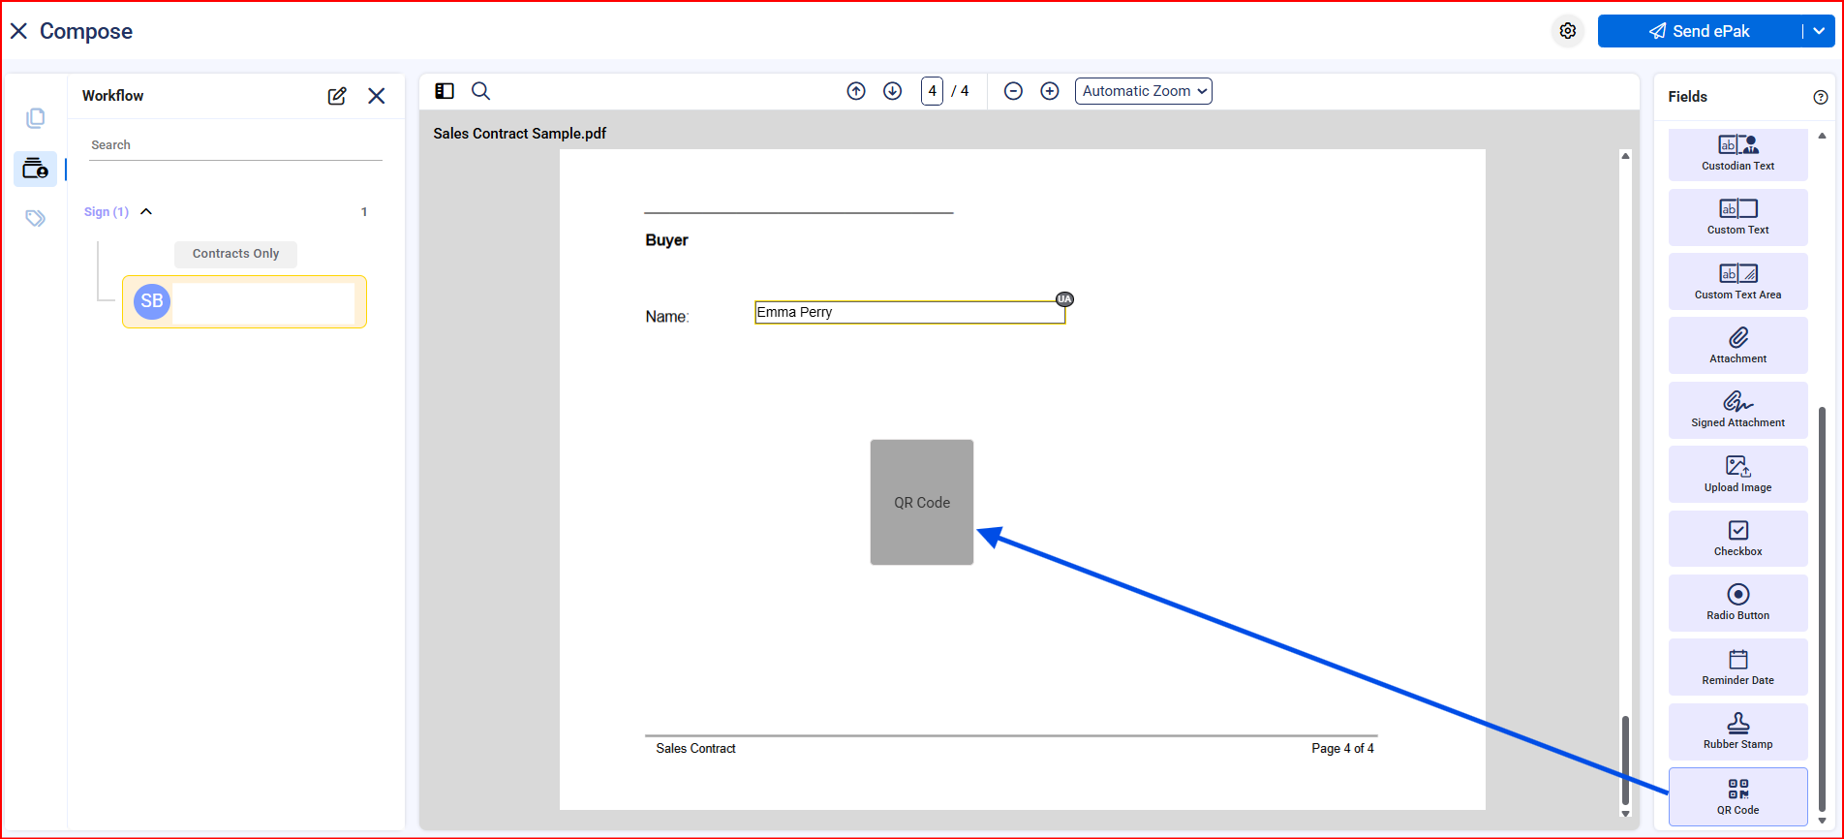
Task: Open the document search magnifier
Action: (x=480, y=91)
